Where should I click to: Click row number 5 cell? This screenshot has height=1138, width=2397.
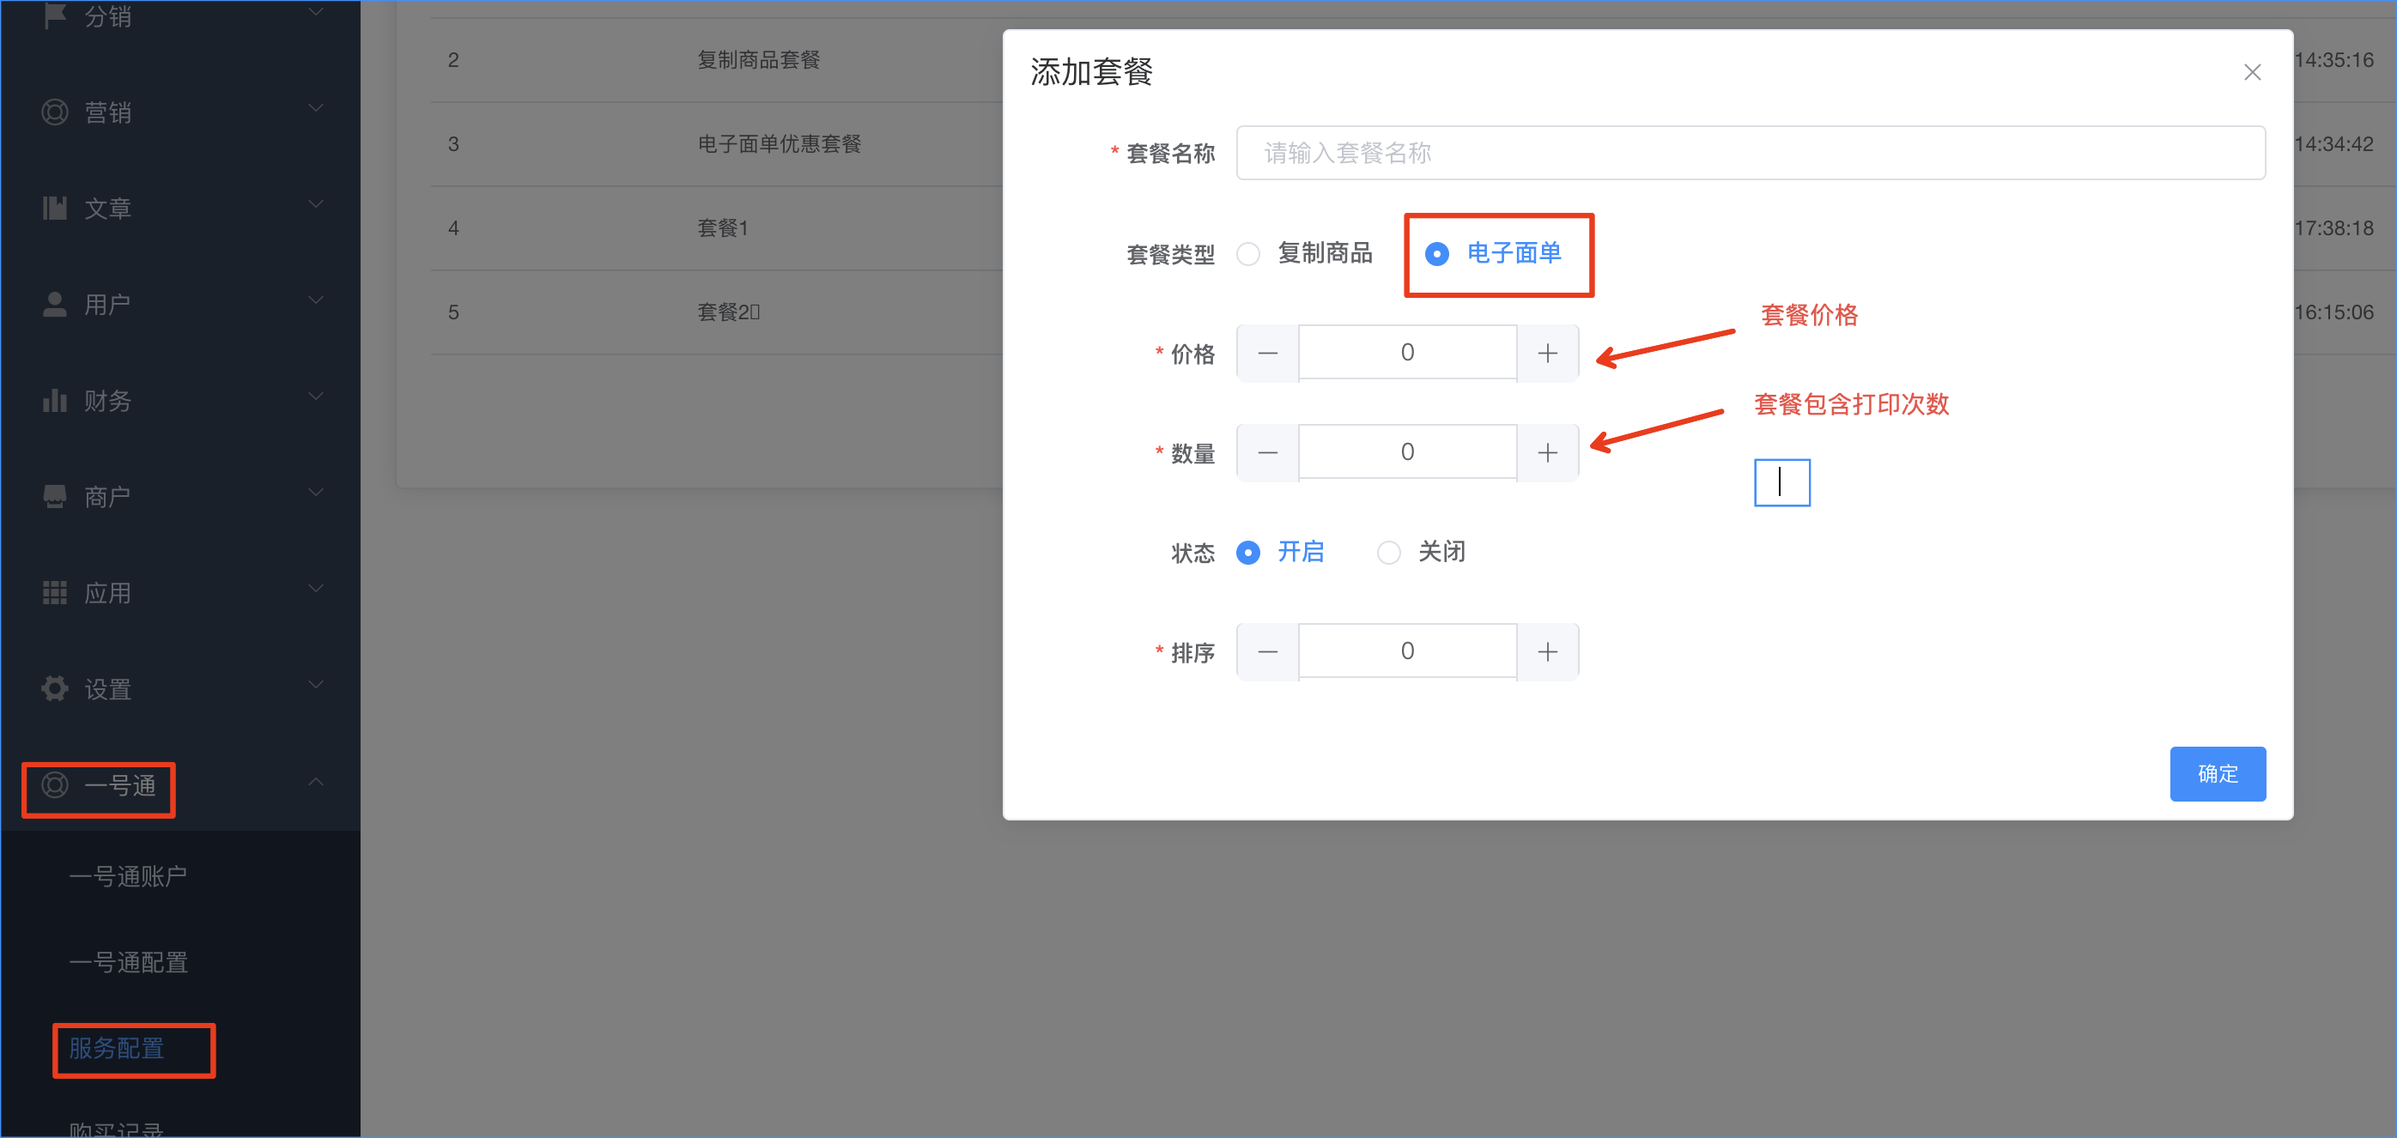click(453, 312)
